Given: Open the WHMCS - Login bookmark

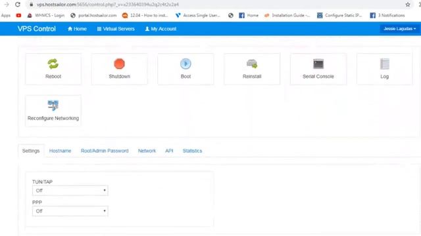Looking at the screenshot, I should point(46,16).
